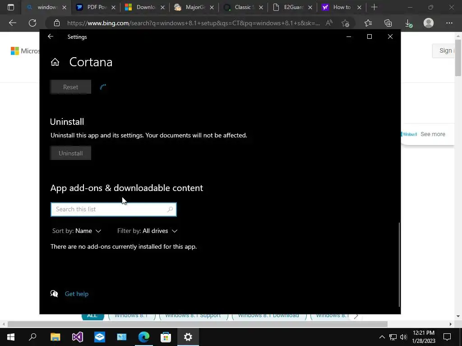The width and height of the screenshot is (462, 346).
Task: Open Edge tab actions menu
Action: point(11,7)
